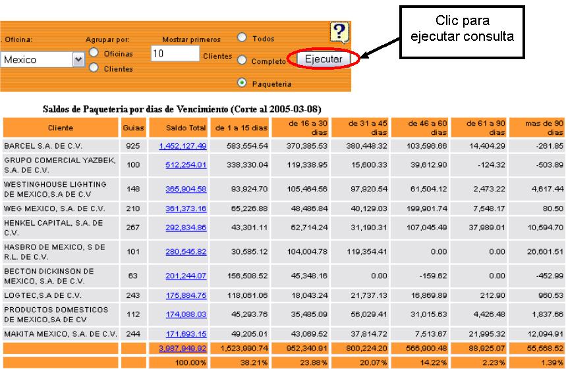Open saldo link 512,254.01
The height and width of the screenshot is (369, 566).
pos(186,164)
